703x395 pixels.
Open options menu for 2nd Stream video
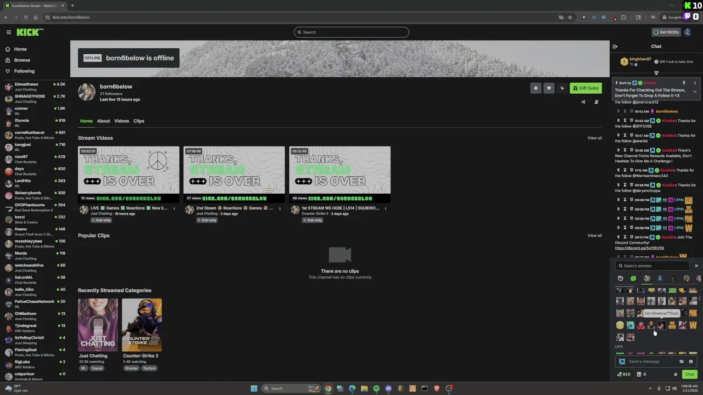point(280,208)
